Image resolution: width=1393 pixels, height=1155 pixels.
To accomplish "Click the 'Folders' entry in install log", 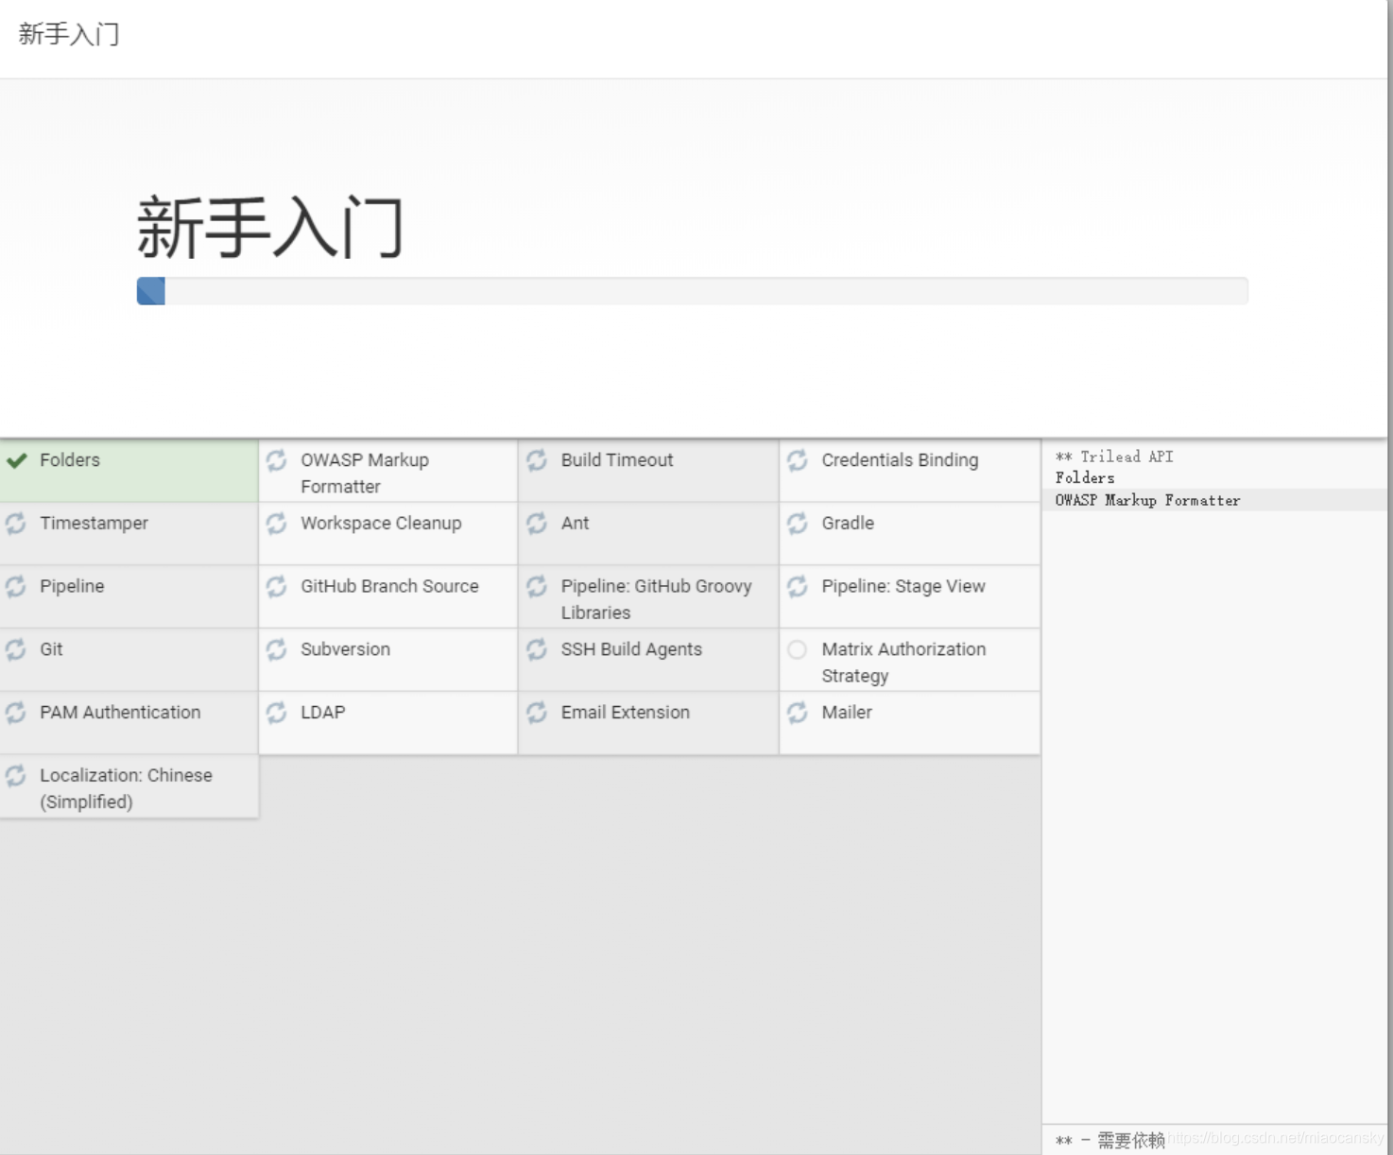I will click(1085, 478).
